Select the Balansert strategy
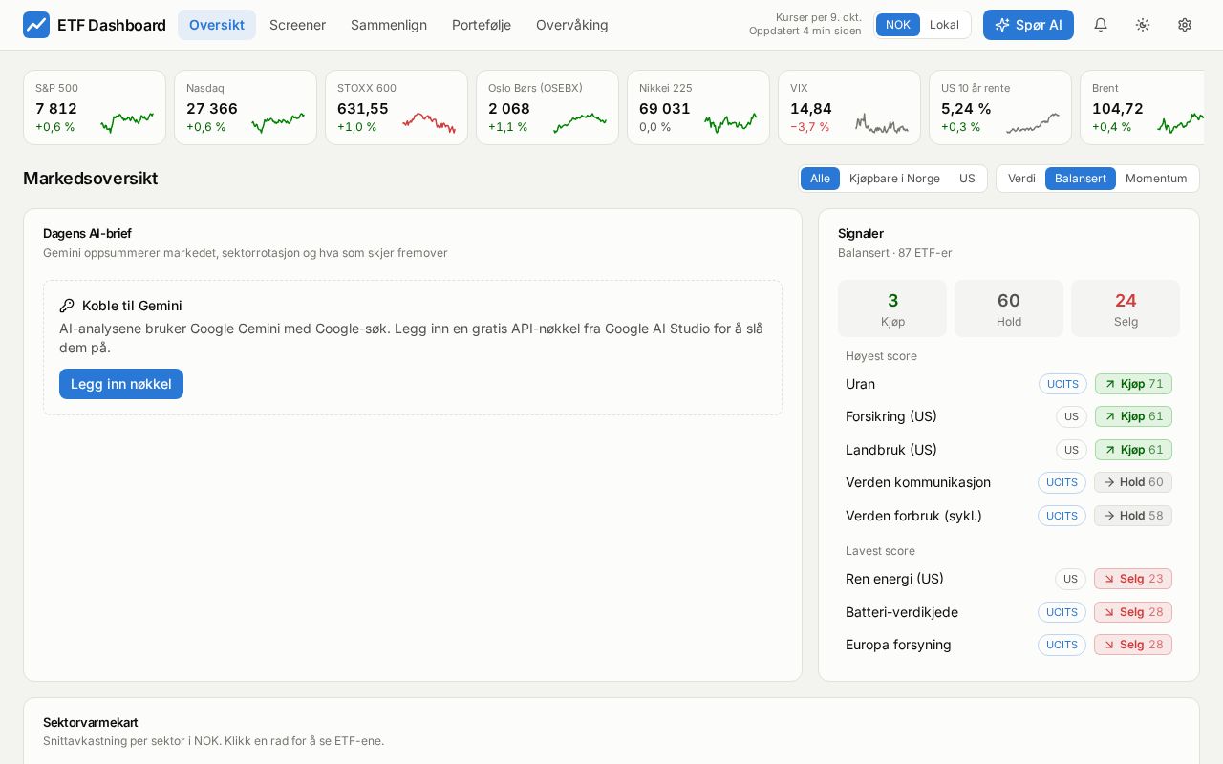1223x764 pixels. point(1081,179)
